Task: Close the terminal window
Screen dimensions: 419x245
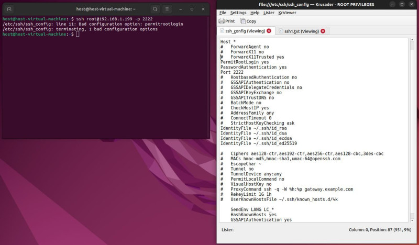Action: pos(203,9)
